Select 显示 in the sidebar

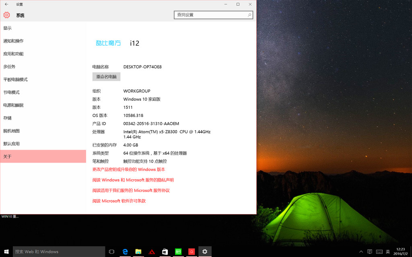coord(43,28)
